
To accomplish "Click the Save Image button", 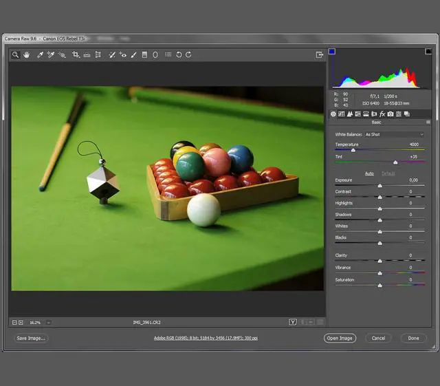I will click(x=32, y=338).
